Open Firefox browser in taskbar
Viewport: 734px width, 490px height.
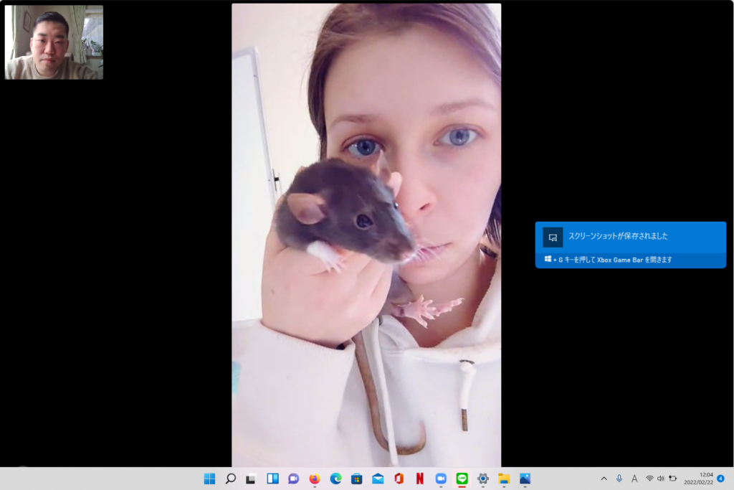pyautogui.click(x=314, y=479)
